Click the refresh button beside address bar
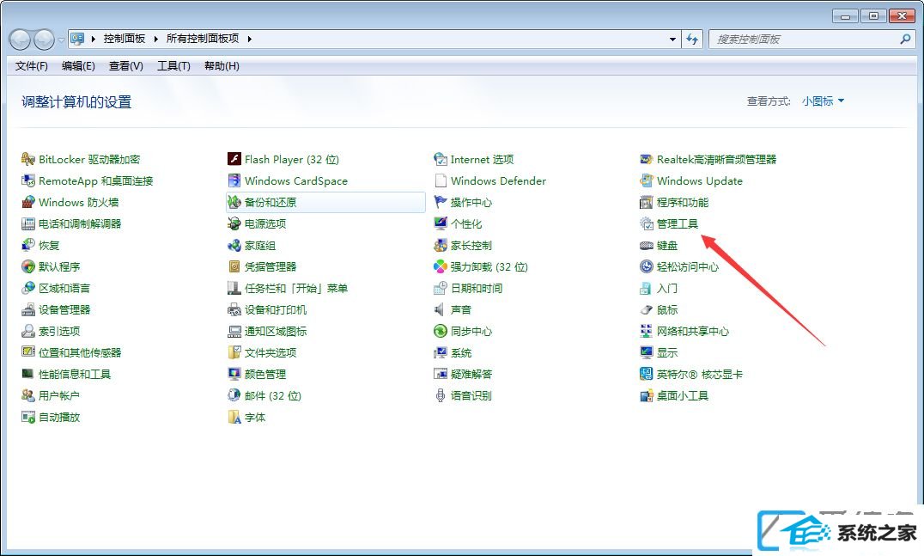Image resolution: width=924 pixels, height=556 pixels. 692,40
